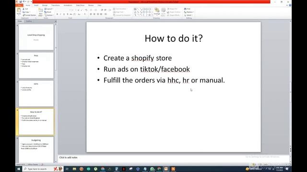The image size is (307, 172).
Task: Switch to the Outline pane tab
Action: coord(29,21)
